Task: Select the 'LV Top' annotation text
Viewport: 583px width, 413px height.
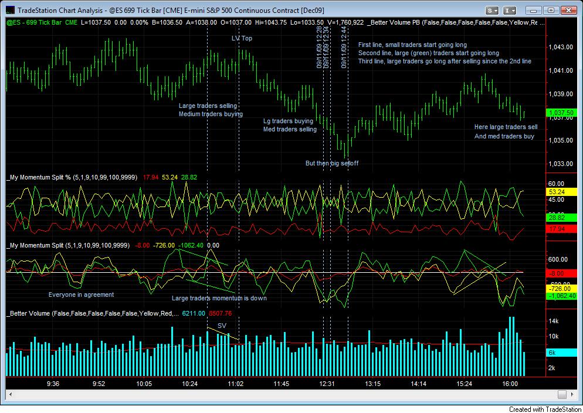Action: click(x=242, y=38)
